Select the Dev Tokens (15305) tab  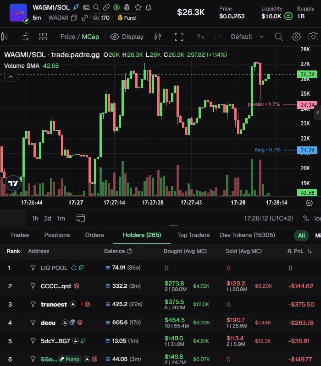coord(248,235)
